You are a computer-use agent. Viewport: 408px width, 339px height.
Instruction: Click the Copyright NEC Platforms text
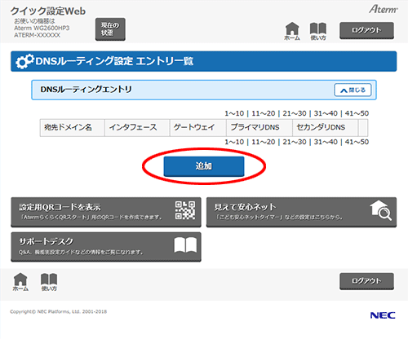coord(59,311)
